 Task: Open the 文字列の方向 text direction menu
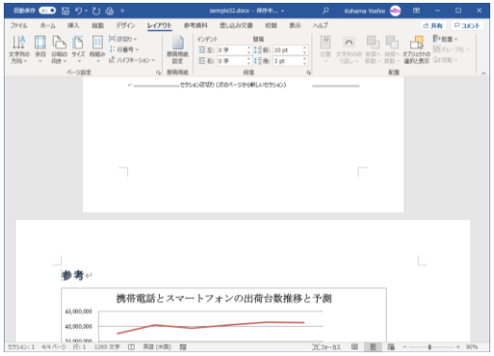click(19, 50)
